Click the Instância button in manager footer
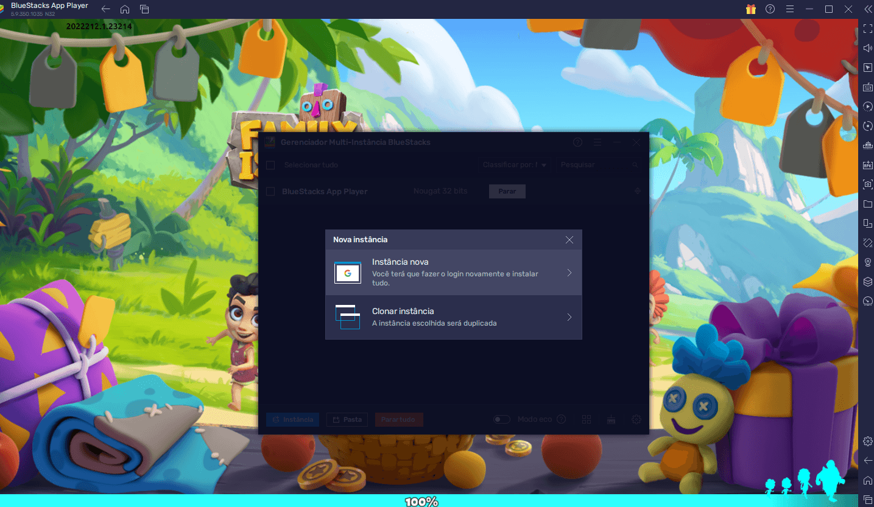The height and width of the screenshot is (507, 874). [292, 419]
